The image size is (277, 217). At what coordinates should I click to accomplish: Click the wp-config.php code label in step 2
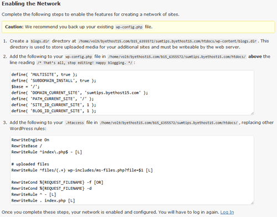coord(79,57)
